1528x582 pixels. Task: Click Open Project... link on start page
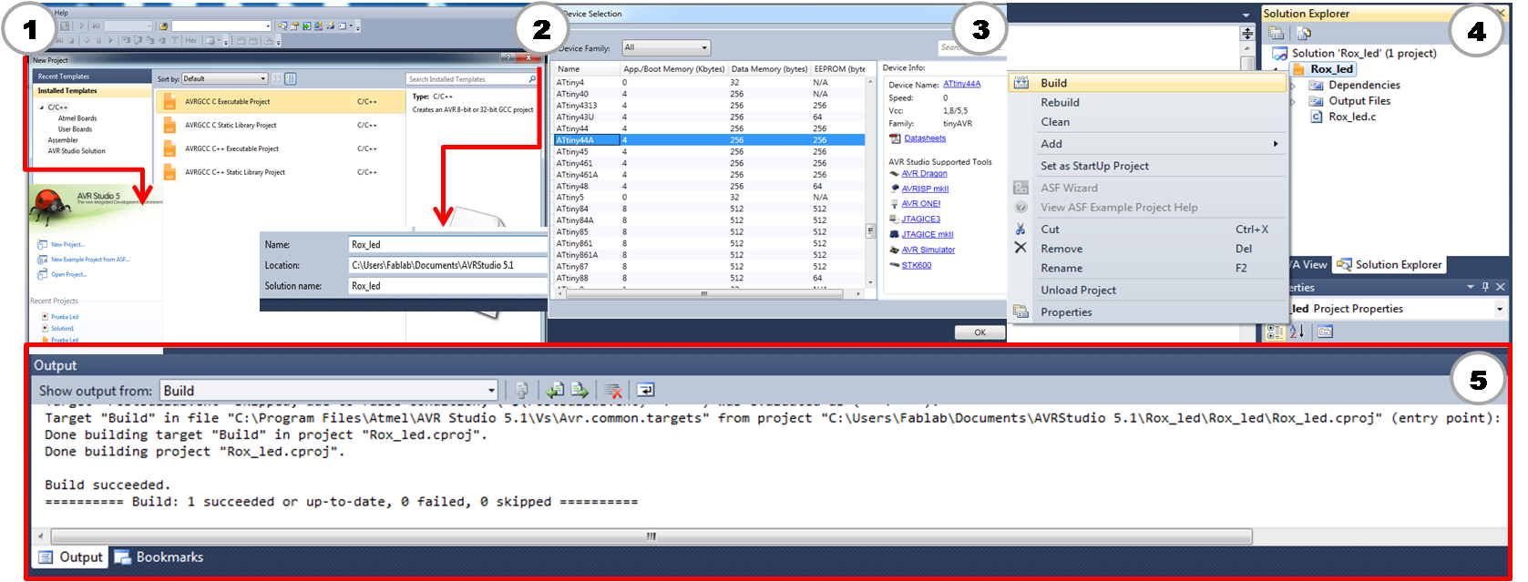click(x=68, y=274)
